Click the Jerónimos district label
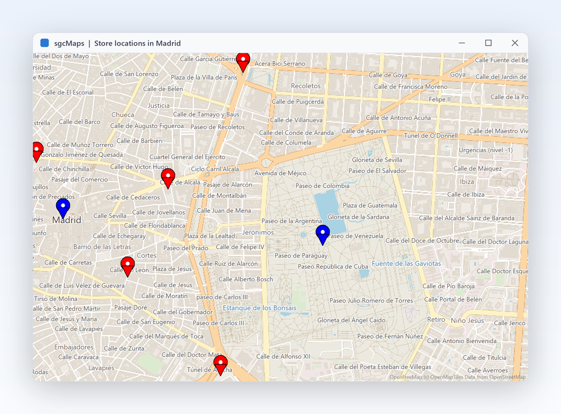Image resolution: width=561 pixels, height=414 pixels. [258, 232]
